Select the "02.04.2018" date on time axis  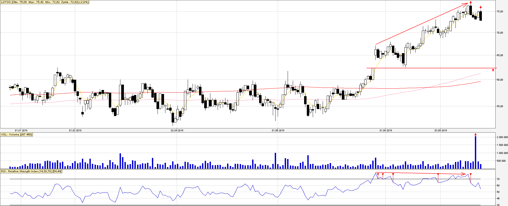point(177,131)
